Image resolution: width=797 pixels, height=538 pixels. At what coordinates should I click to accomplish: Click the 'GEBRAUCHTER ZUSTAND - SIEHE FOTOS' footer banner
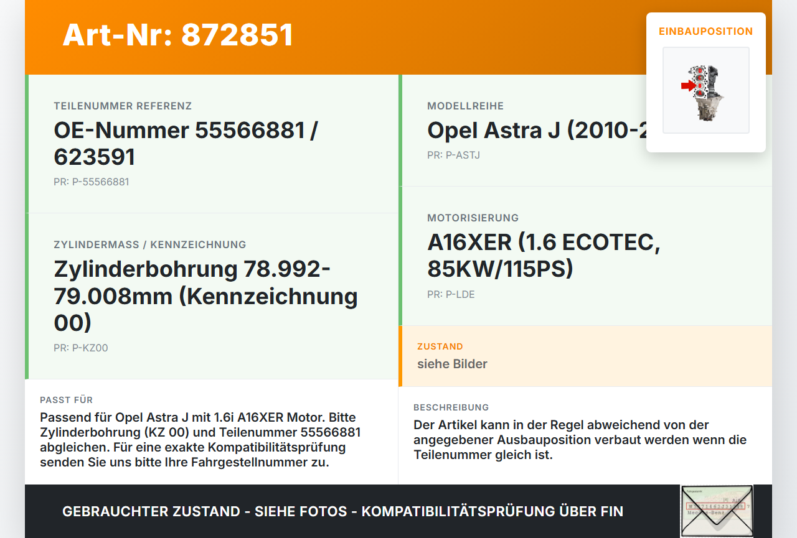pyautogui.click(x=342, y=511)
